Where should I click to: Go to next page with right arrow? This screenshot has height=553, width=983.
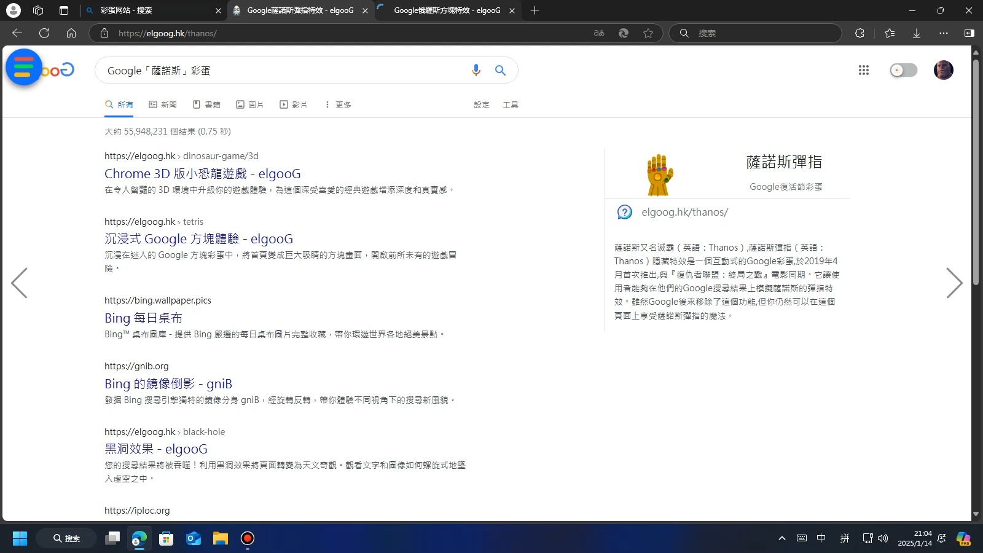954,283
